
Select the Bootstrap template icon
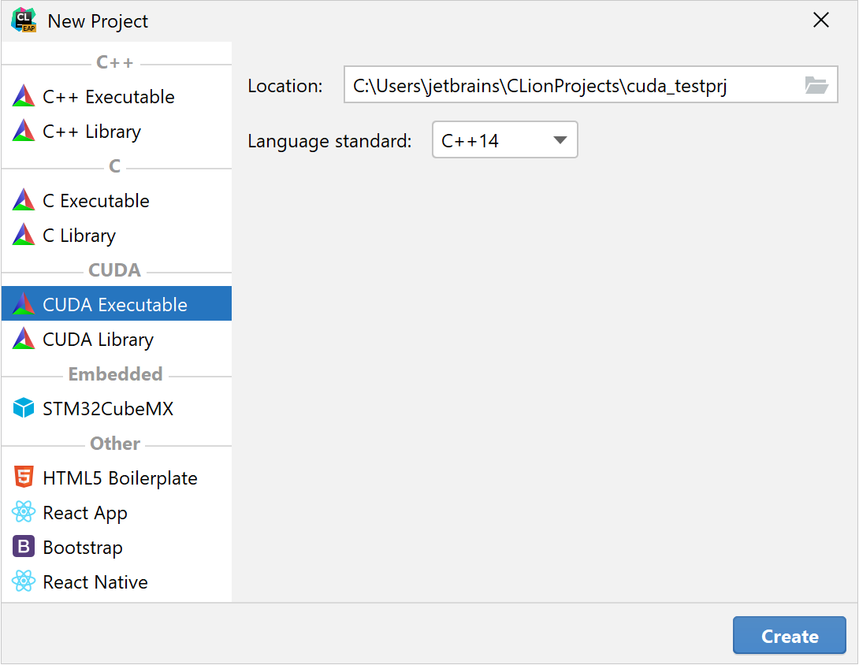click(x=24, y=547)
